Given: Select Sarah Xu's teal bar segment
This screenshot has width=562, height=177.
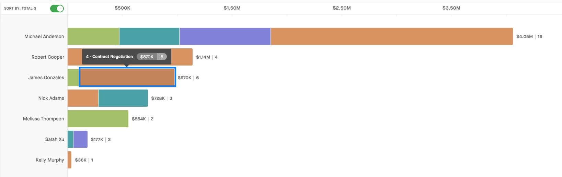Looking at the screenshot, I should point(70,139).
